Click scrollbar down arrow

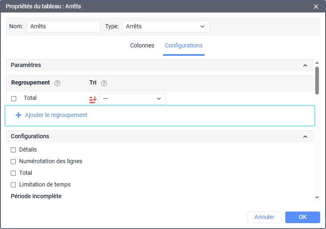(x=317, y=197)
